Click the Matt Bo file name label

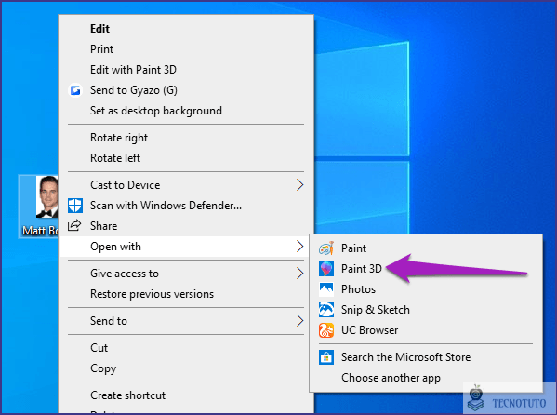(40, 231)
